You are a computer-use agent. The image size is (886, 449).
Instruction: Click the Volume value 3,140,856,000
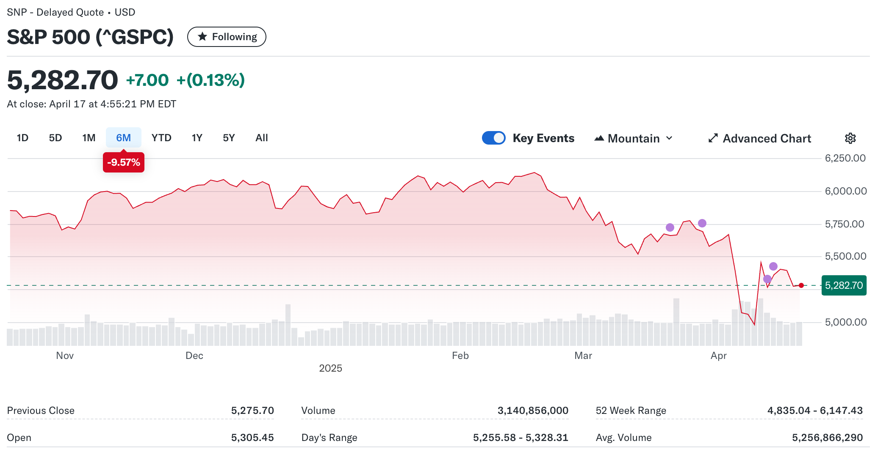(533, 411)
